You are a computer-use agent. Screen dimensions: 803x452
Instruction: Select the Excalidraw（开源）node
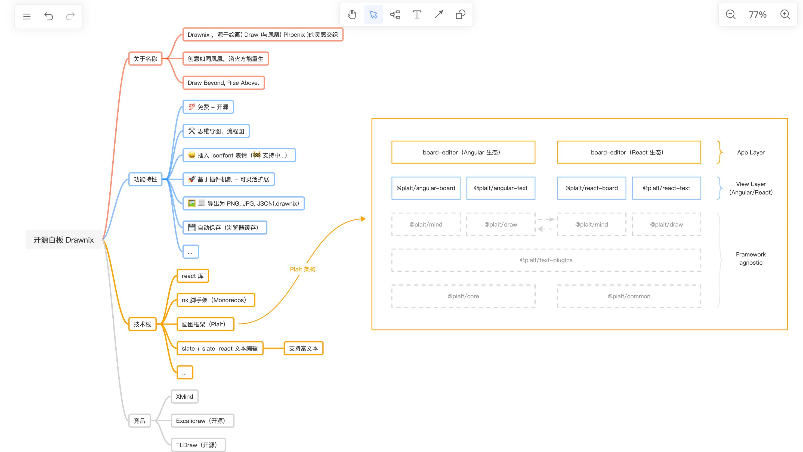pos(202,421)
